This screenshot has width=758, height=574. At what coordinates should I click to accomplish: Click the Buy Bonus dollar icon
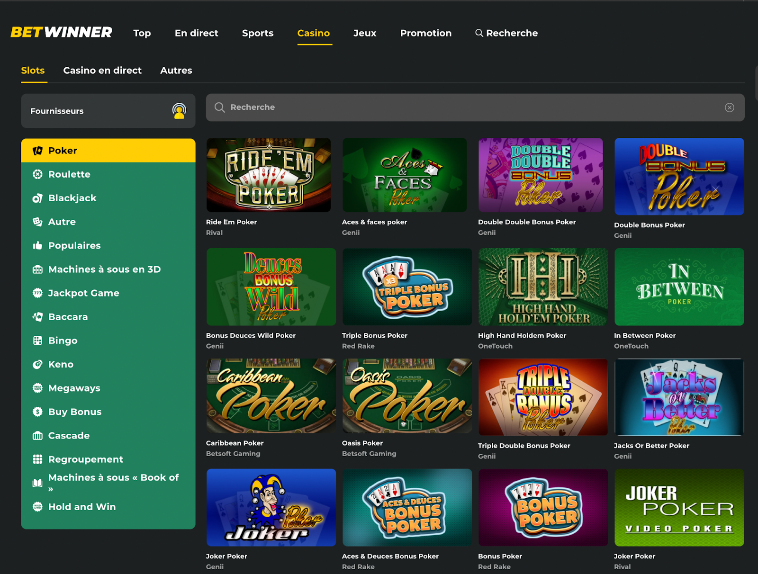click(x=37, y=412)
